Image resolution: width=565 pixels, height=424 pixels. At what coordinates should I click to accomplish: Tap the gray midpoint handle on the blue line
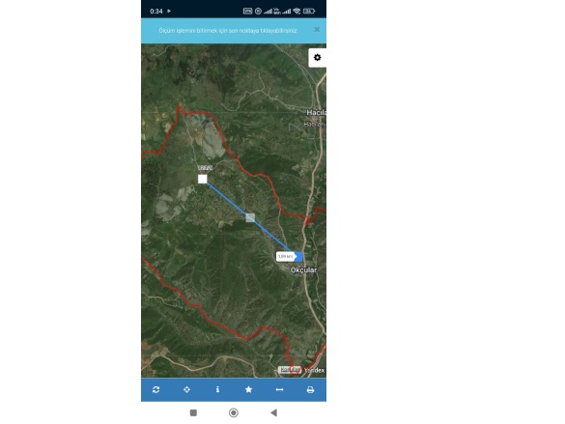coord(250,217)
